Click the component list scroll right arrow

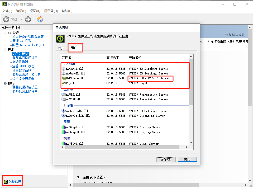[x=187, y=147]
